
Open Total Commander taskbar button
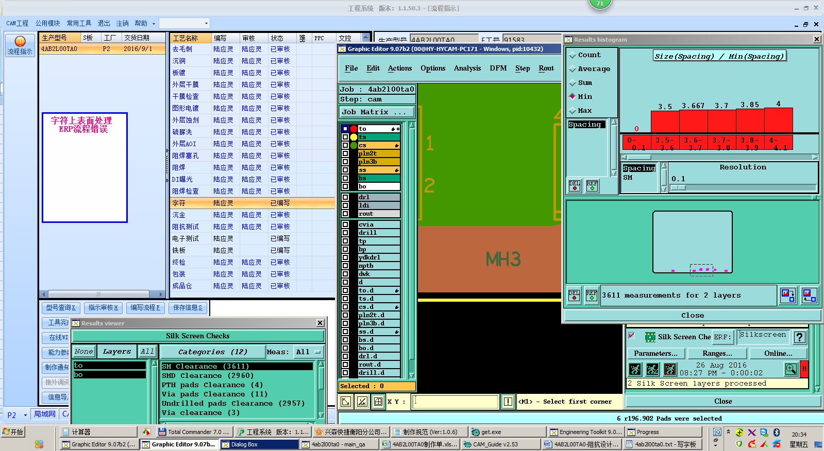194,432
